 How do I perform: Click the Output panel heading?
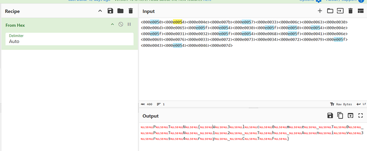[x=151, y=116]
